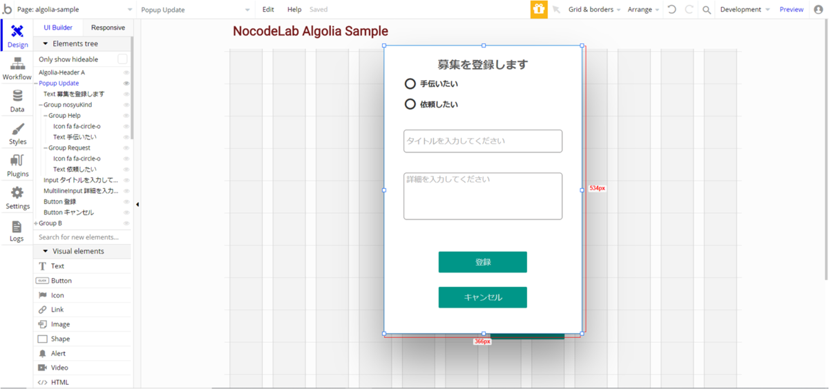Open the Popup Update element dropdown
This screenshot has width=829, height=389.
pos(196,10)
